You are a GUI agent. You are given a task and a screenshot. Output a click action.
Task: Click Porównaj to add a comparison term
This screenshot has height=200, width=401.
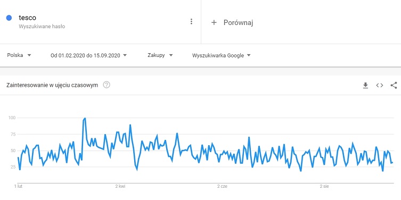[x=239, y=22]
